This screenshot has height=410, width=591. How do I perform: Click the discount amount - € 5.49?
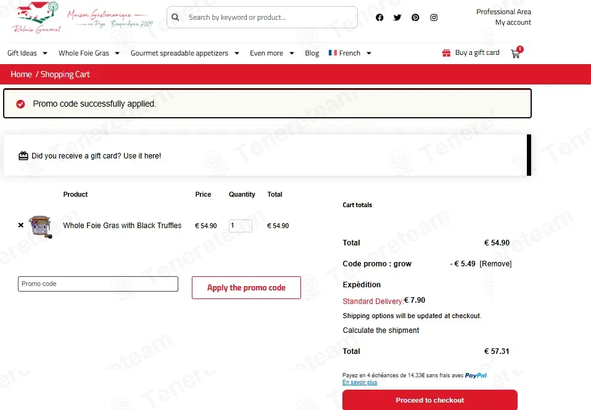[x=463, y=264]
